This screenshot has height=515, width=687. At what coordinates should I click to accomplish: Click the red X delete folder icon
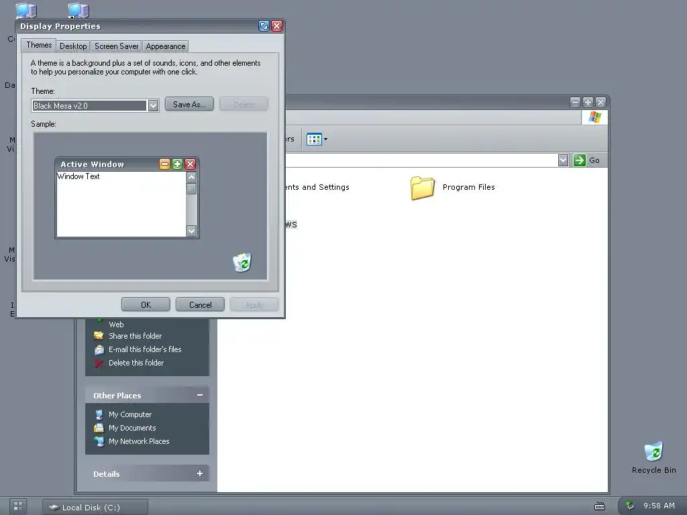[x=99, y=363]
